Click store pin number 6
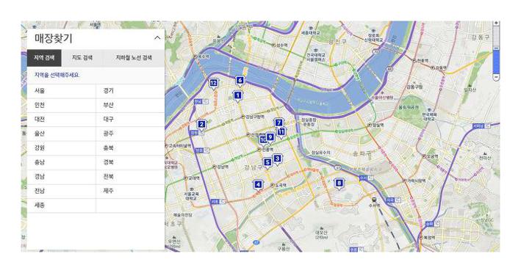This screenshot has width=521, height=273. [240, 81]
